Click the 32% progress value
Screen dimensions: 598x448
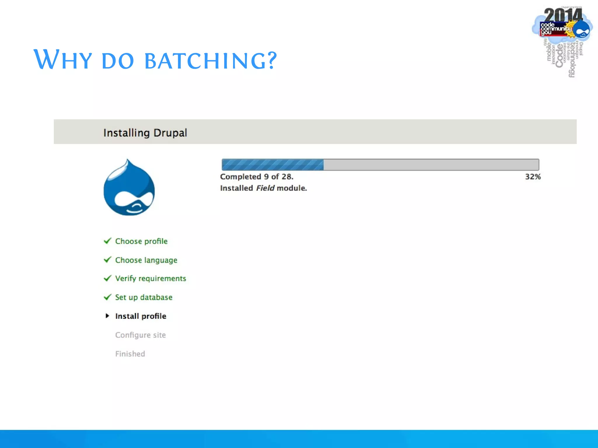(533, 177)
